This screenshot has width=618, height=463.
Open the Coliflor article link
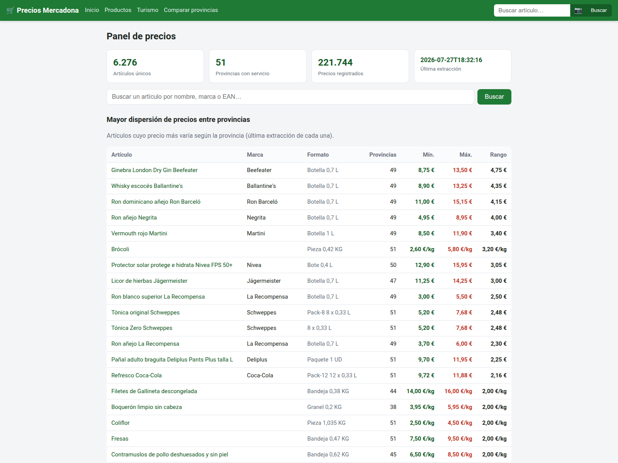(121, 423)
